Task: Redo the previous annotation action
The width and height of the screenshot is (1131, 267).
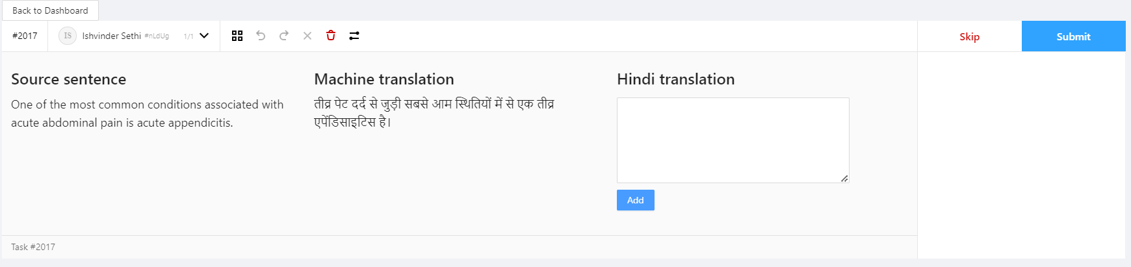Action: pos(284,36)
